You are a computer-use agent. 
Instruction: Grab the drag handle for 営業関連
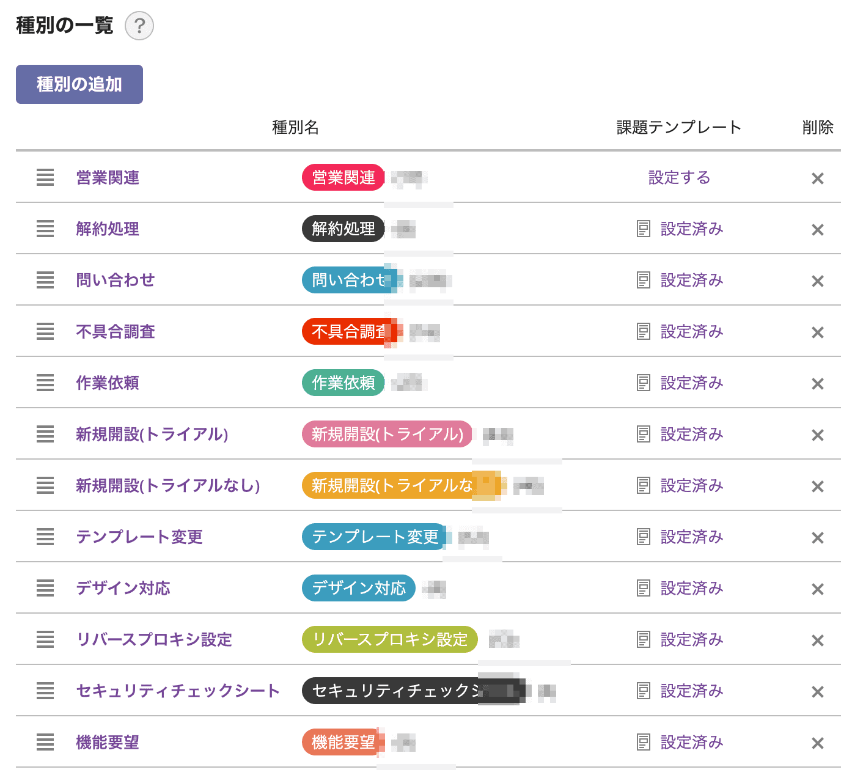coord(45,178)
